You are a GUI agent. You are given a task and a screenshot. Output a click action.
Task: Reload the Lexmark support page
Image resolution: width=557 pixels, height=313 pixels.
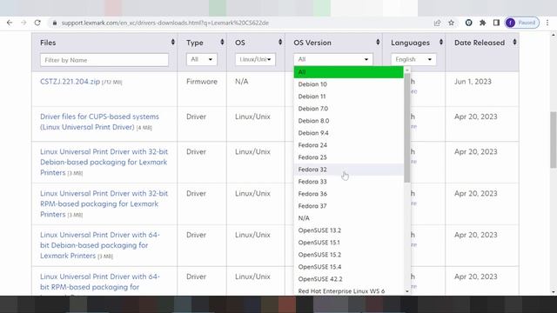[37, 23]
